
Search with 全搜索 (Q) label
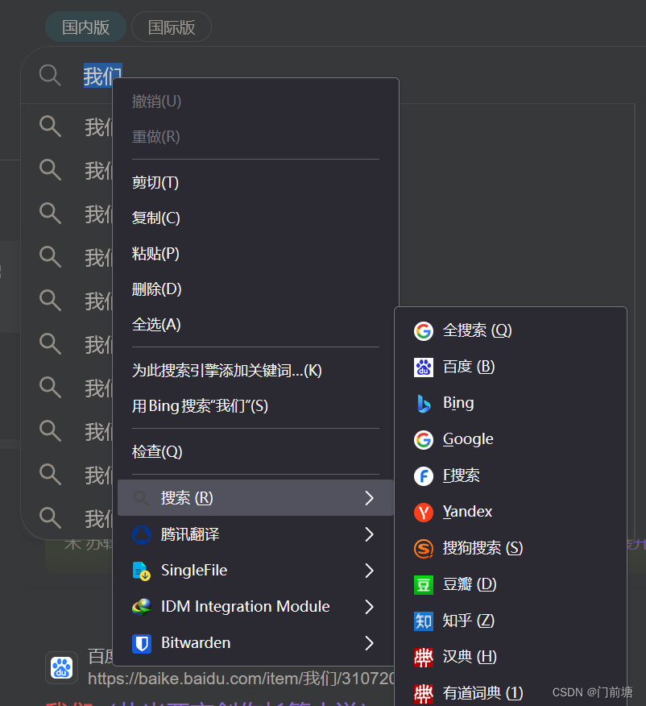coord(478,331)
